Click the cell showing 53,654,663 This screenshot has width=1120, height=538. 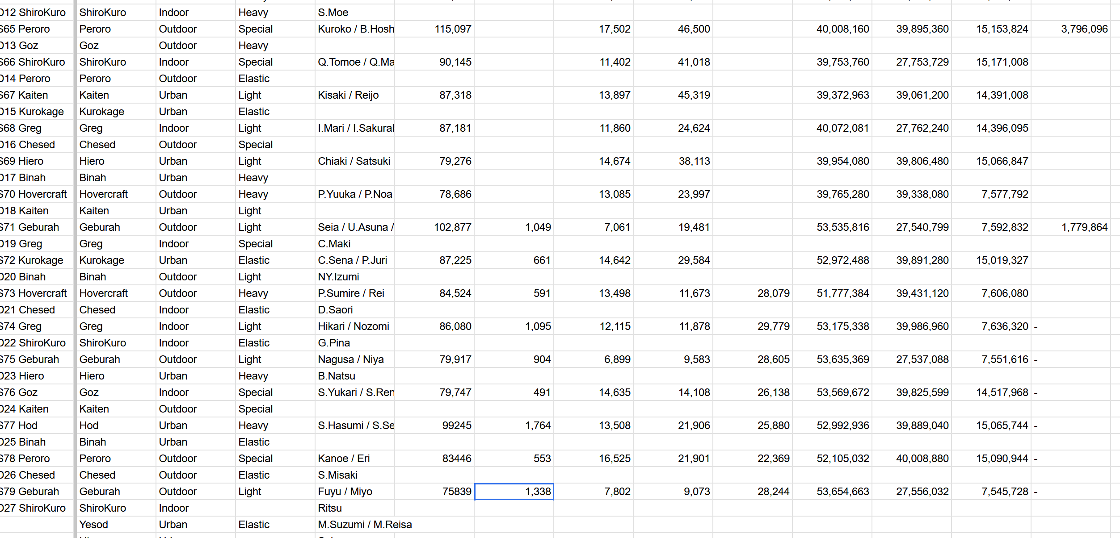pos(842,492)
